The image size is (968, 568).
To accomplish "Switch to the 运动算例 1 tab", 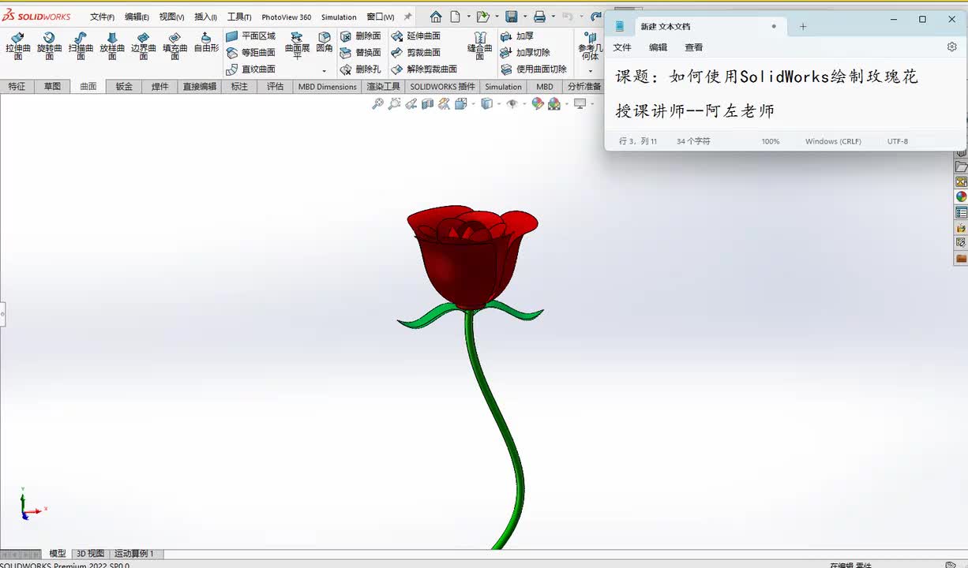I will [134, 554].
